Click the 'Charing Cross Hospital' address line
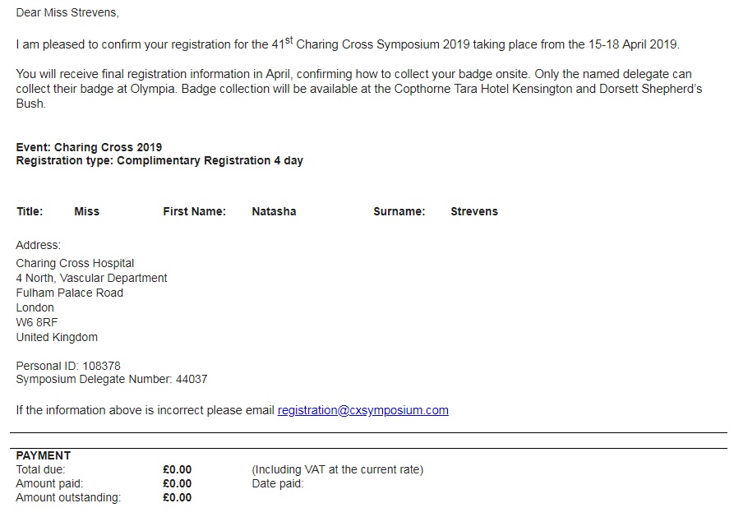734x517 pixels. coord(75,263)
